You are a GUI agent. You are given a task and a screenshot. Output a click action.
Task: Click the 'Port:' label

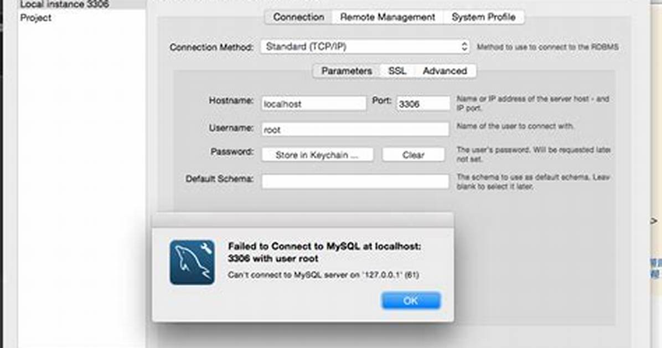coord(382,101)
